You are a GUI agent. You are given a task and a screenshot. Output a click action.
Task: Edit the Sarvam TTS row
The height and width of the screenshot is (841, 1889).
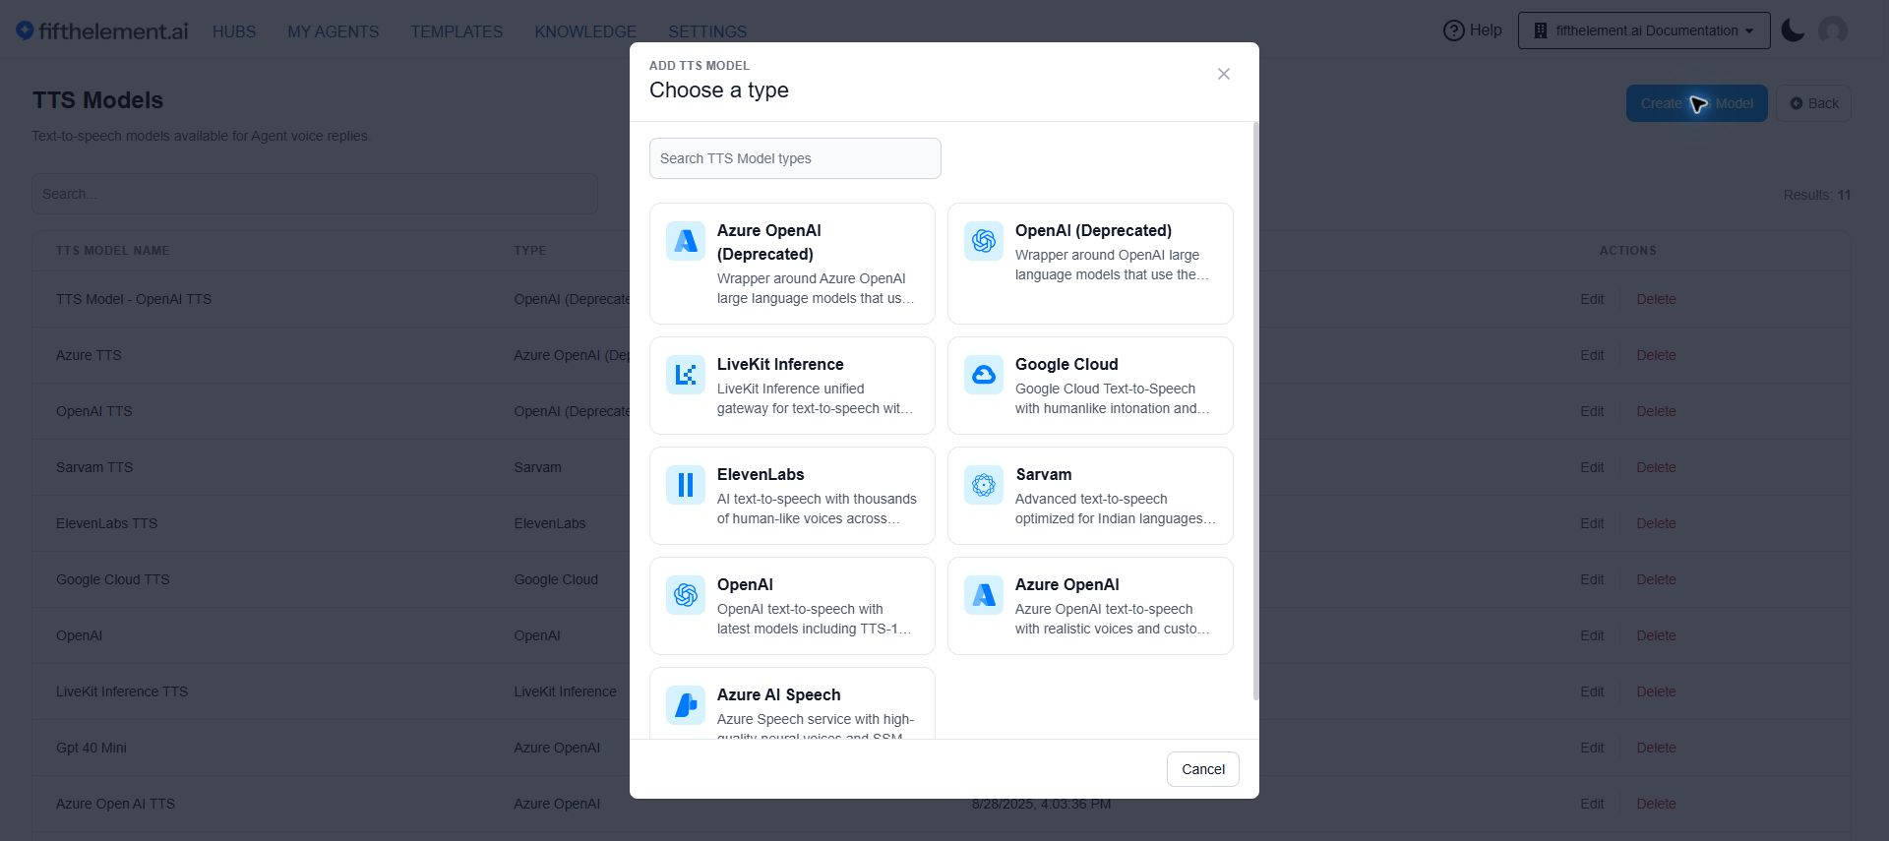coord(1592,467)
